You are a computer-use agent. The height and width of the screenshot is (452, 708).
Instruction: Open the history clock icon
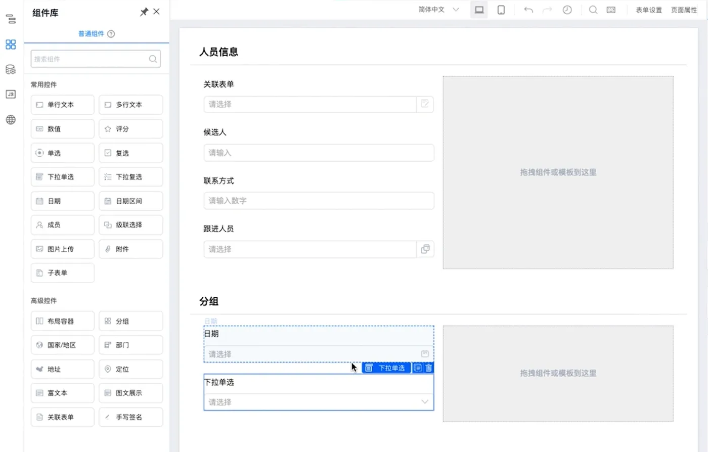(567, 10)
